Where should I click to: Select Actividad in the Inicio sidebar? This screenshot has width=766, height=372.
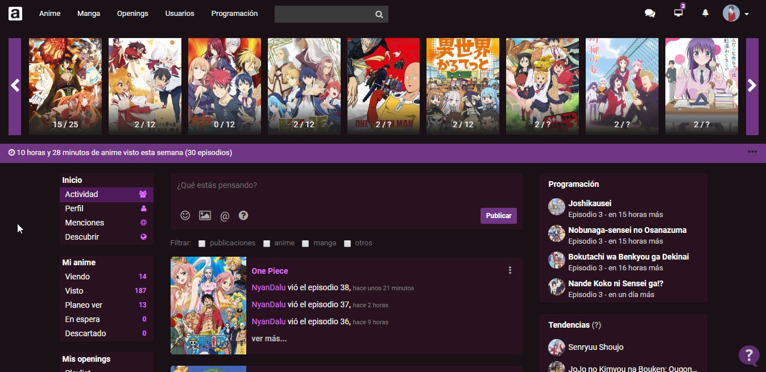click(106, 194)
